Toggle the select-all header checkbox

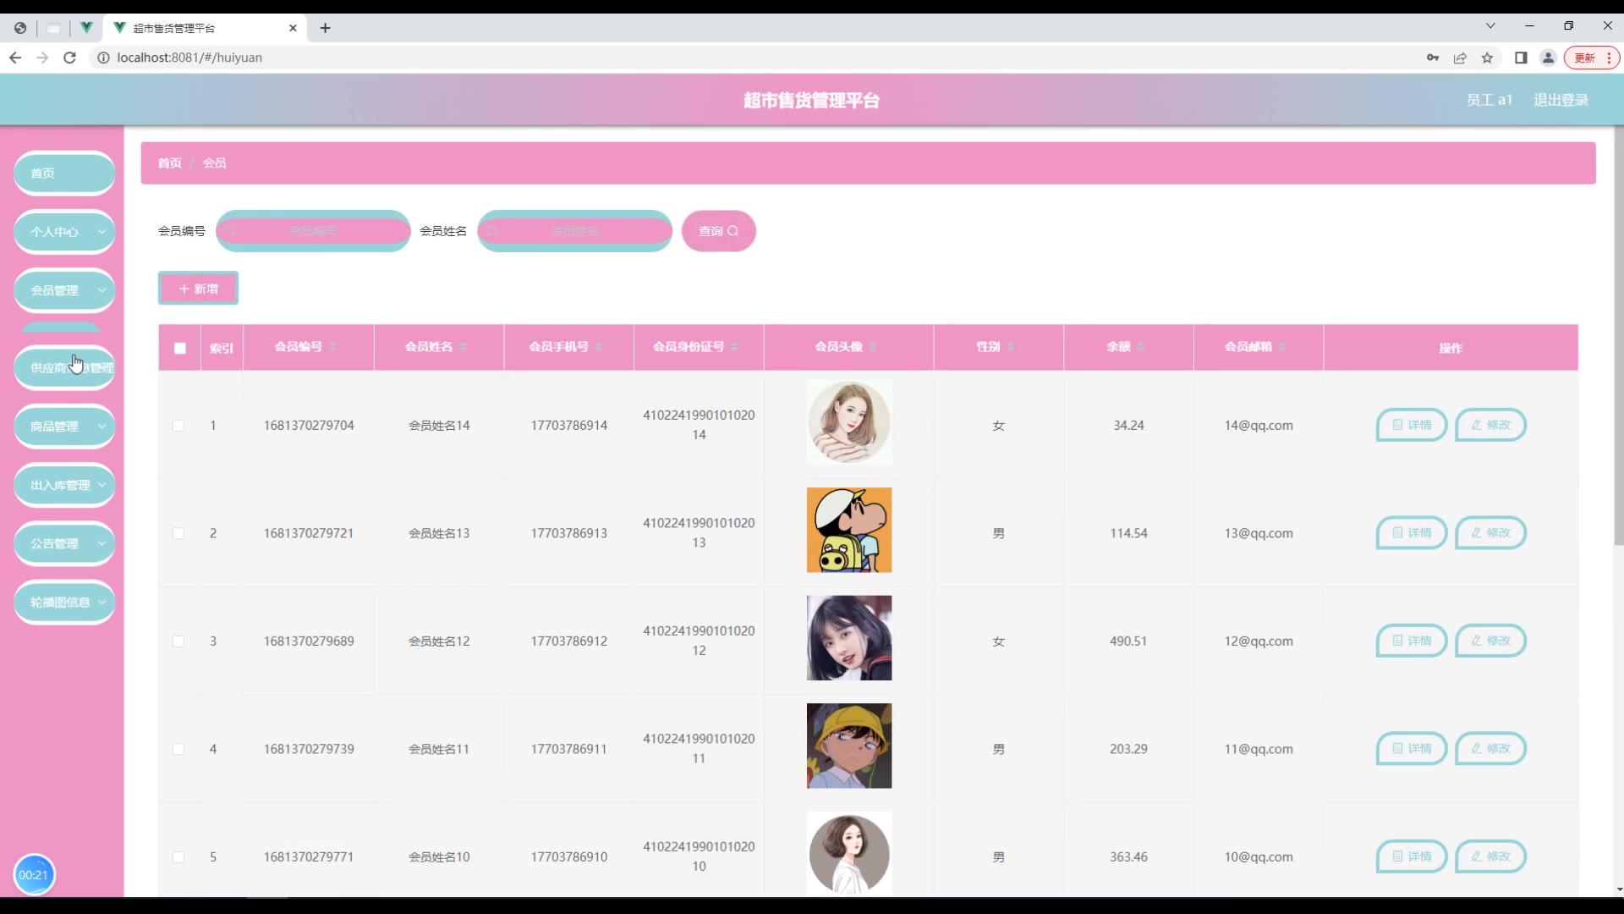tap(180, 348)
